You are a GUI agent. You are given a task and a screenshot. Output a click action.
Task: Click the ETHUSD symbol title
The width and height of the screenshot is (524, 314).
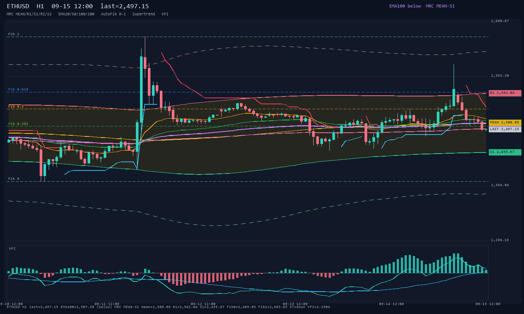18,6
